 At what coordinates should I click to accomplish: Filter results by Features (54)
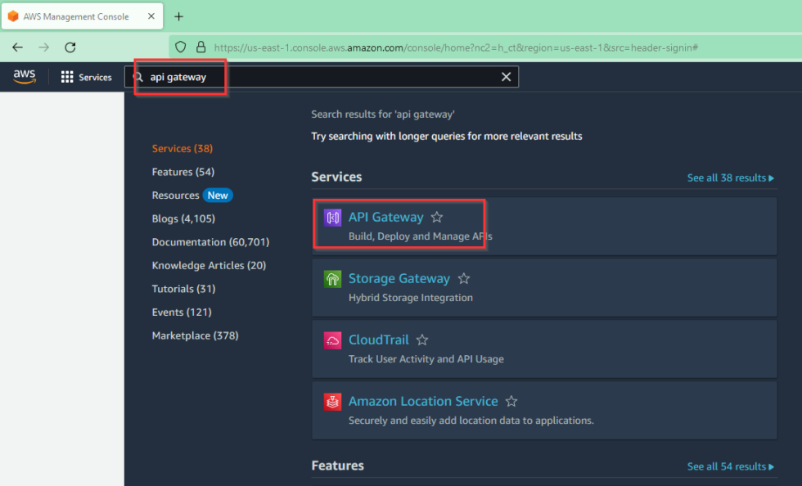click(183, 172)
